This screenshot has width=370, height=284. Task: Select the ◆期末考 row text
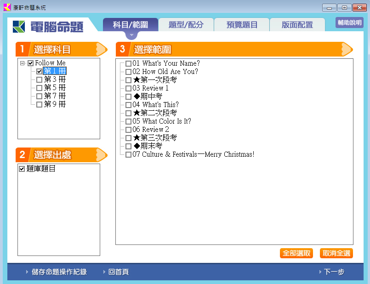pos(148,146)
